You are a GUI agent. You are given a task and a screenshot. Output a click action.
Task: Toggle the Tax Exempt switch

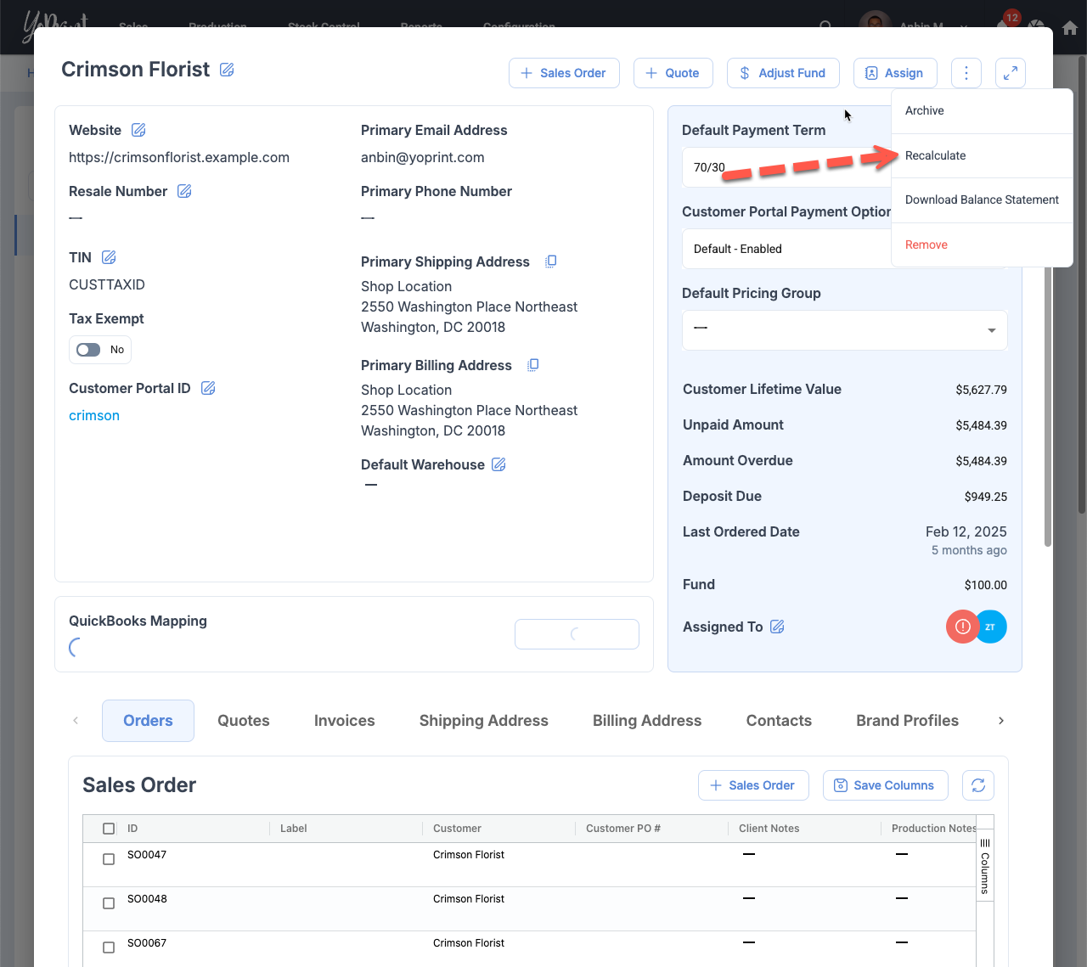[89, 350]
